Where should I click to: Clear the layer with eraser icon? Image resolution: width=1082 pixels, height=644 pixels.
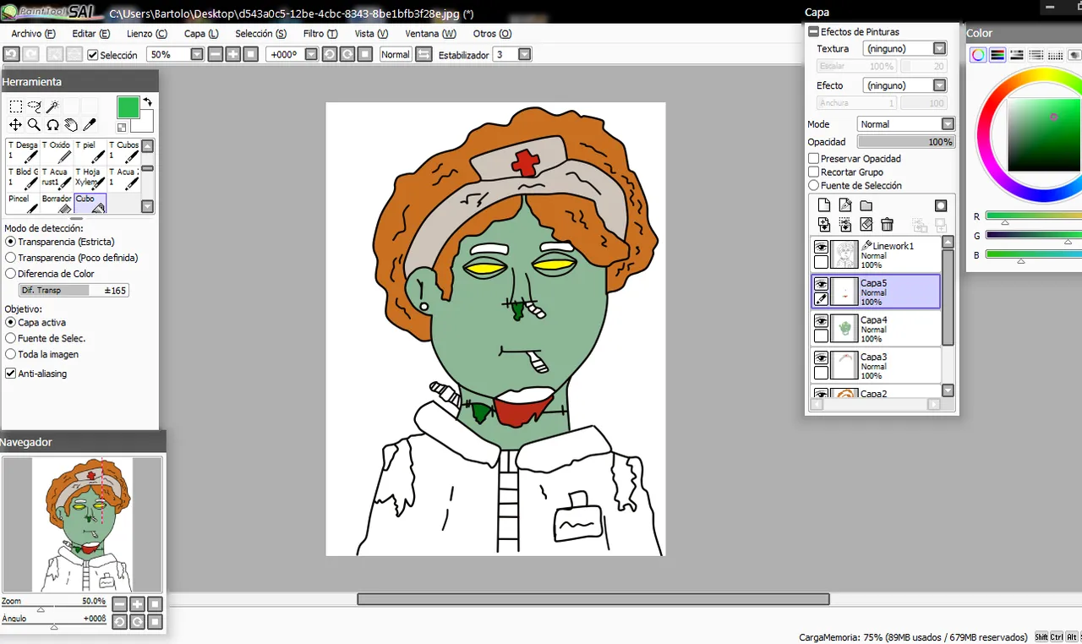pyautogui.click(x=866, y=224)
